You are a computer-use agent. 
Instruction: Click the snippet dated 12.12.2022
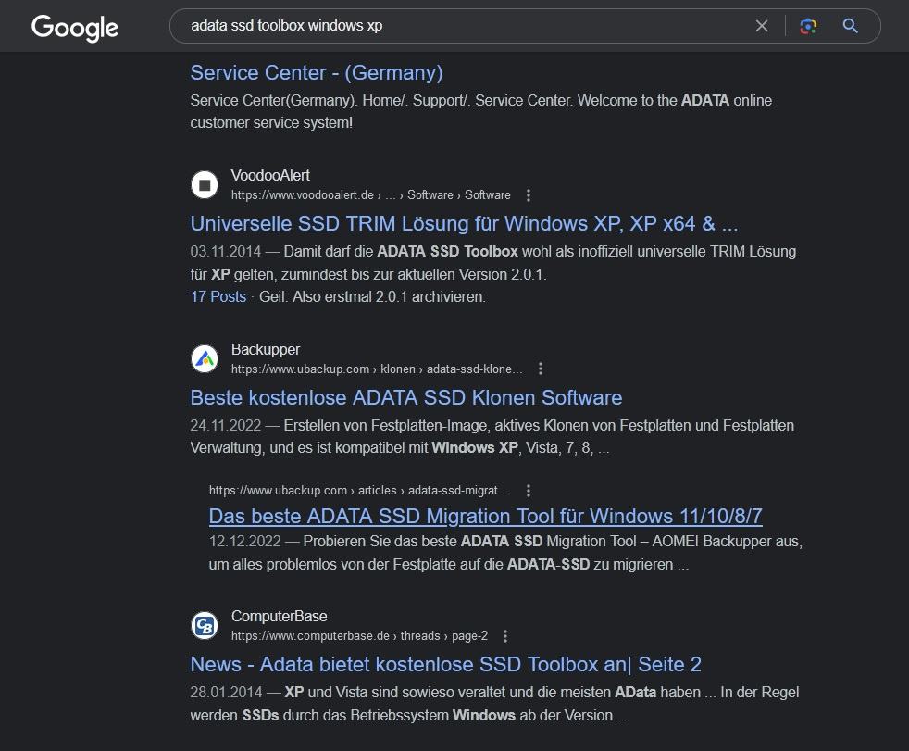505,553
